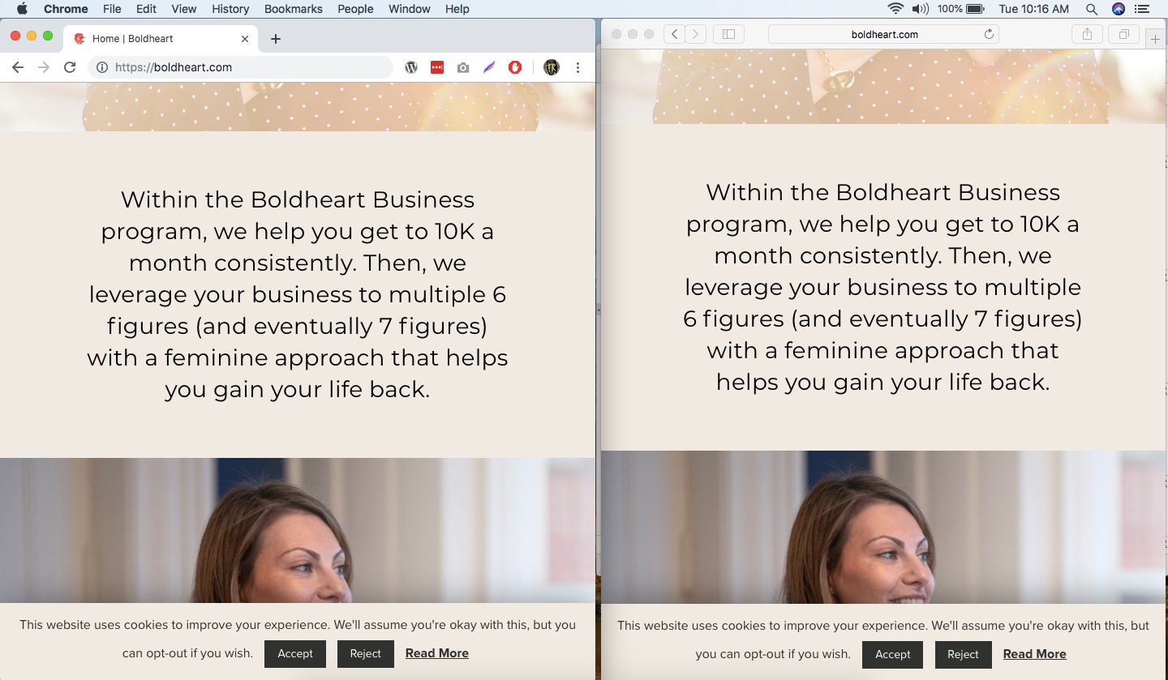View site information for boldheart.com in Chrome
The image size is (1168, 680).
point(102,67)
